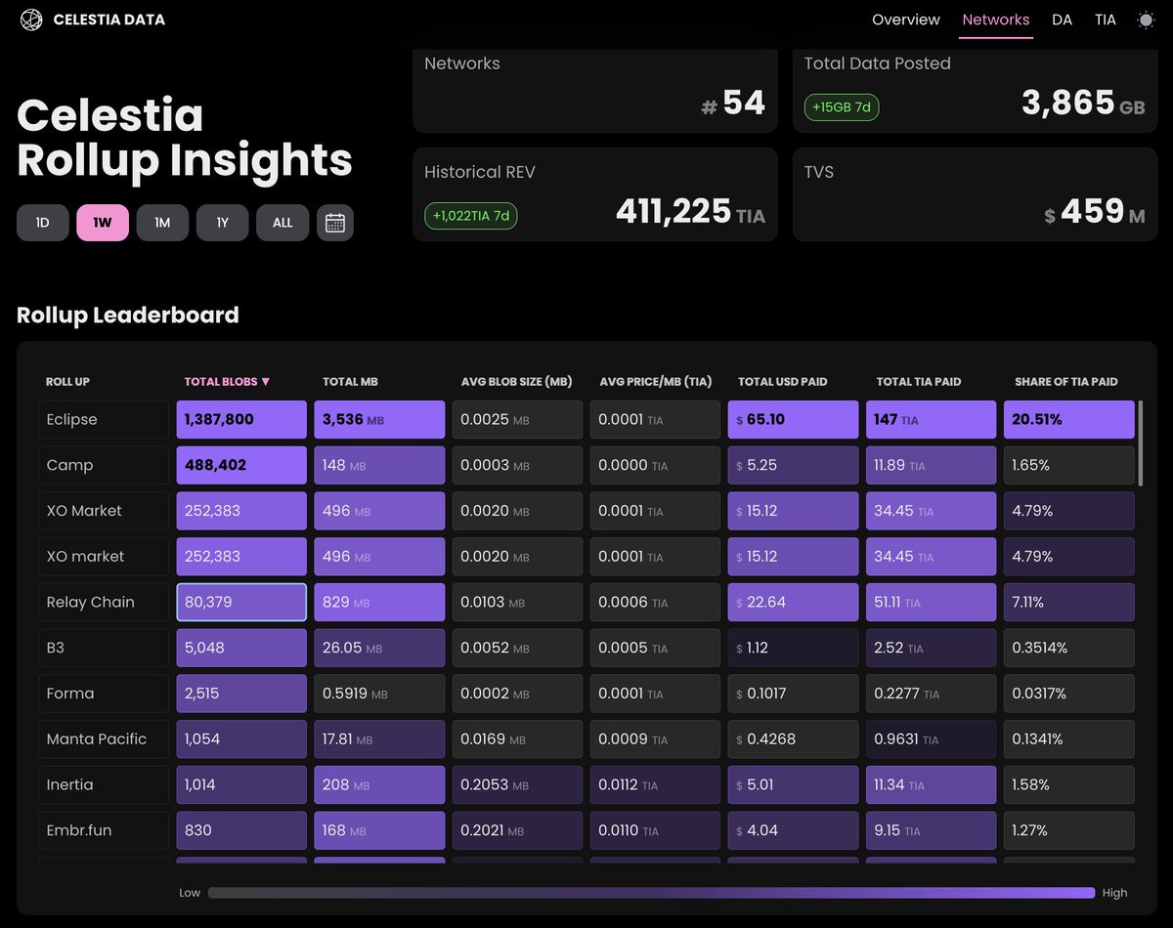
Task: Select the ALL time range
Action: pos(282,223)
